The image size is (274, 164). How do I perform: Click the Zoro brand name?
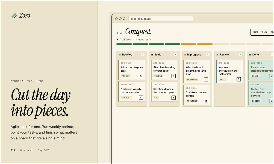tap(25, 16)
